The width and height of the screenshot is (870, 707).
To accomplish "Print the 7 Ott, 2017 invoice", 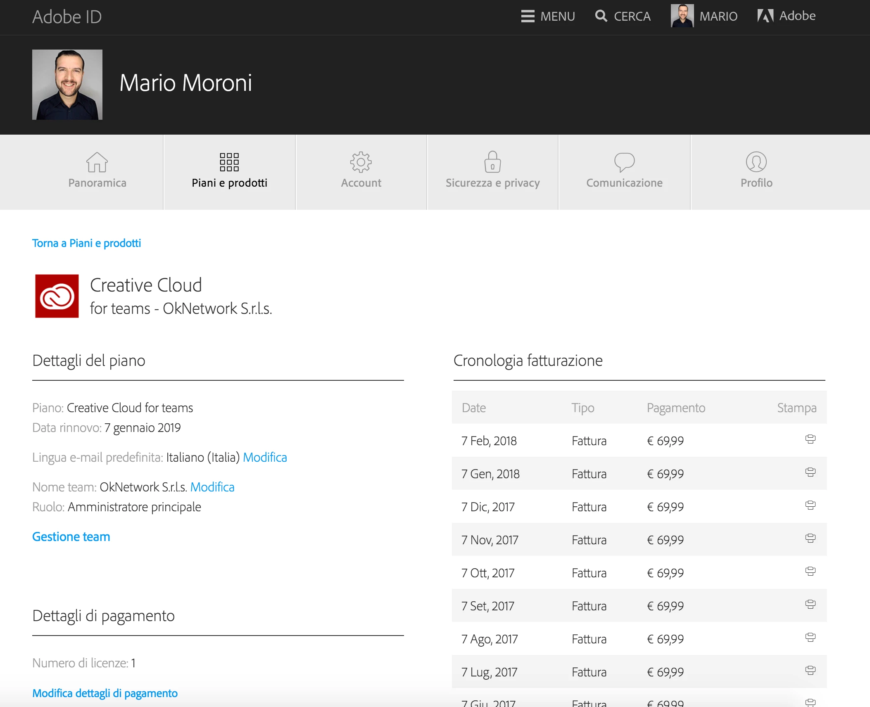I will point(811,571).
